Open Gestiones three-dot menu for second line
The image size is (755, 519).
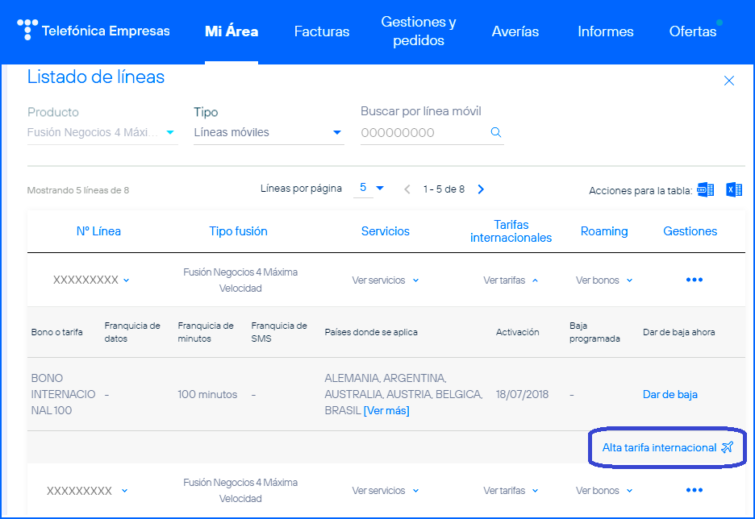tap(694, 491)
